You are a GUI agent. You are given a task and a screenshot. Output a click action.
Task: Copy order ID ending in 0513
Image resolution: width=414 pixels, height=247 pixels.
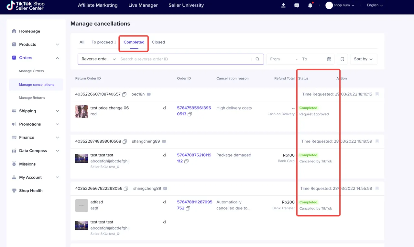190,114
